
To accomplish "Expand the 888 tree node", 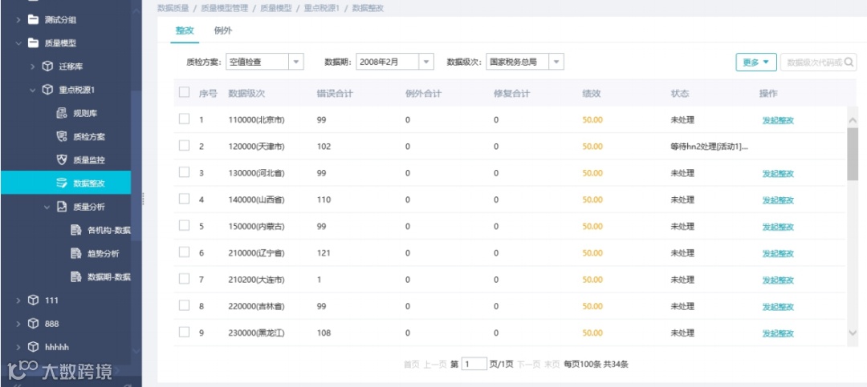I will (18, 324).
